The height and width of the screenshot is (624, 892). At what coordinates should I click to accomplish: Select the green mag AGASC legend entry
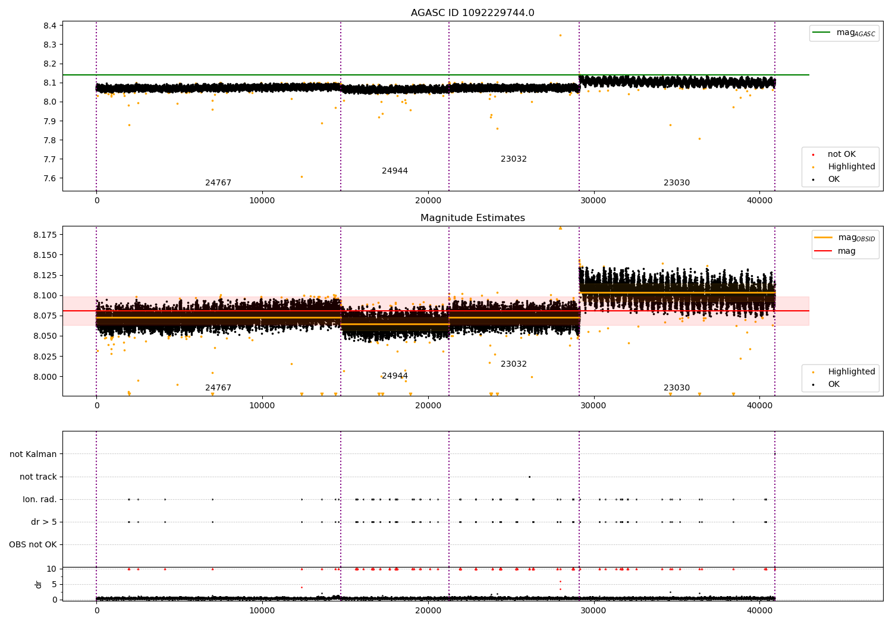pyautogui.click(x=844, y=33)
